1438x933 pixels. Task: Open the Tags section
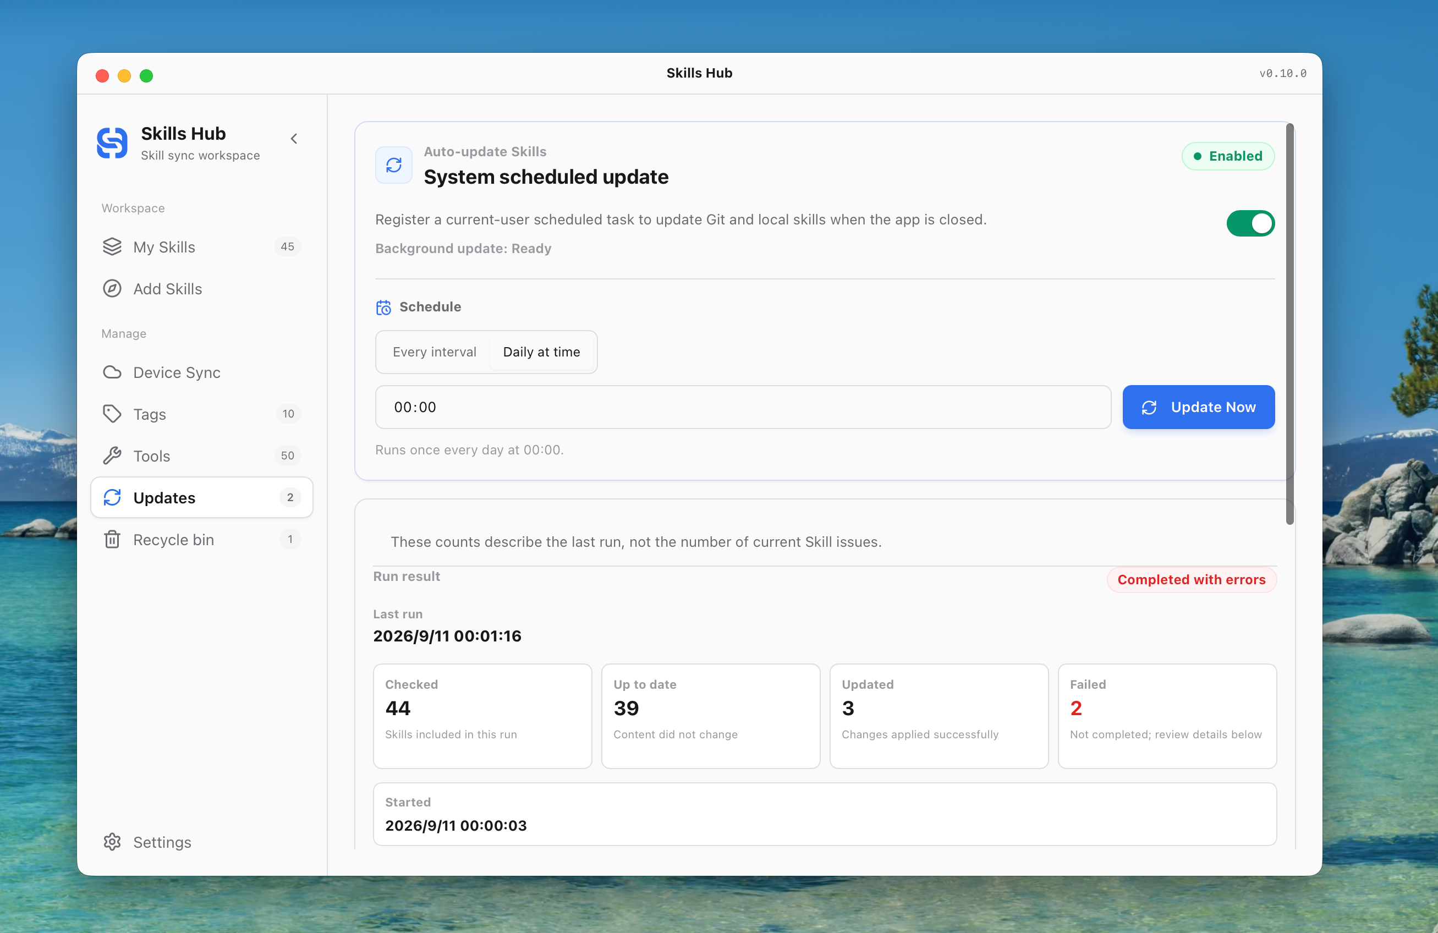point(202,414)
